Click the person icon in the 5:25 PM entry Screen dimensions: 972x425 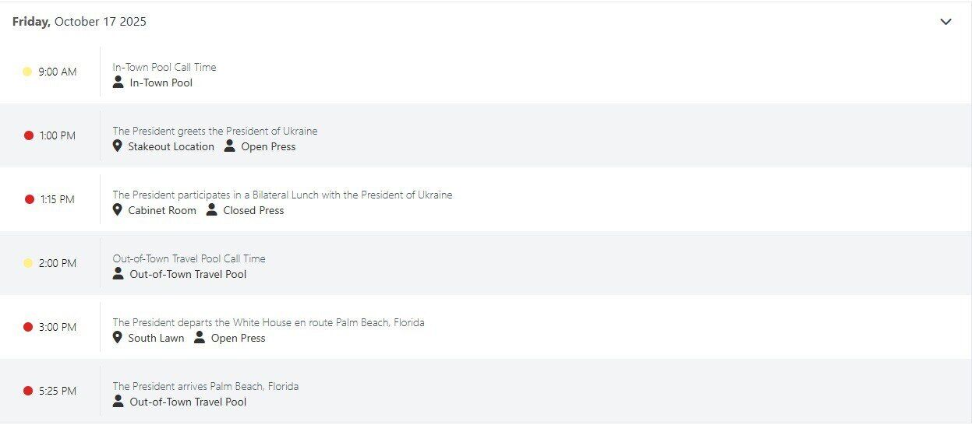pos(118,401)
